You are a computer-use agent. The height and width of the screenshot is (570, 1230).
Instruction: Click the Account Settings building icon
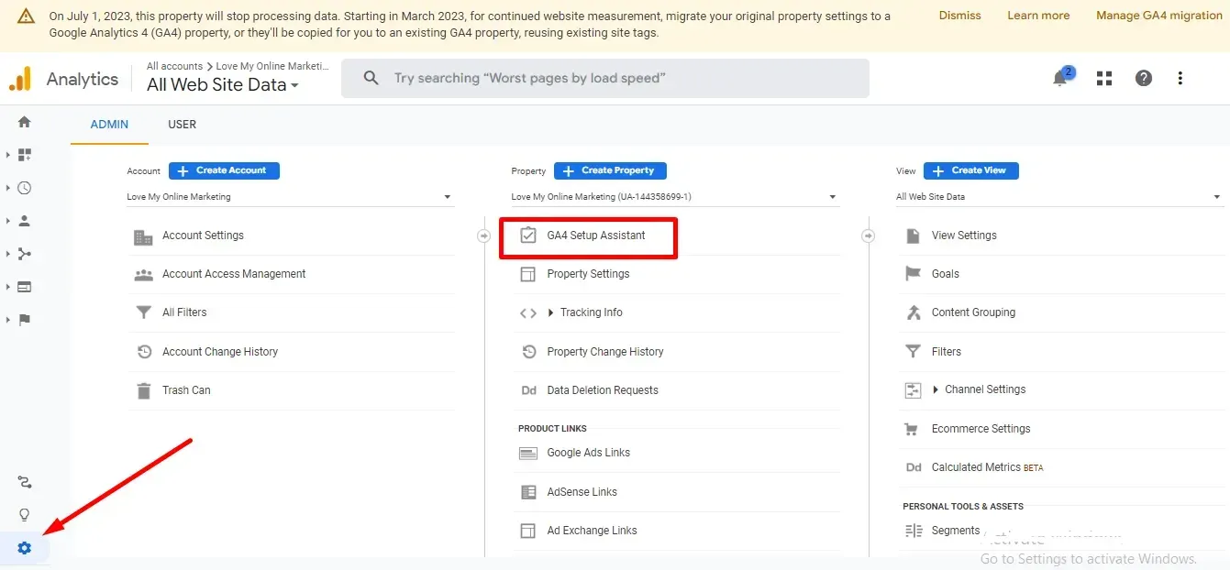[x=143, y=236]
